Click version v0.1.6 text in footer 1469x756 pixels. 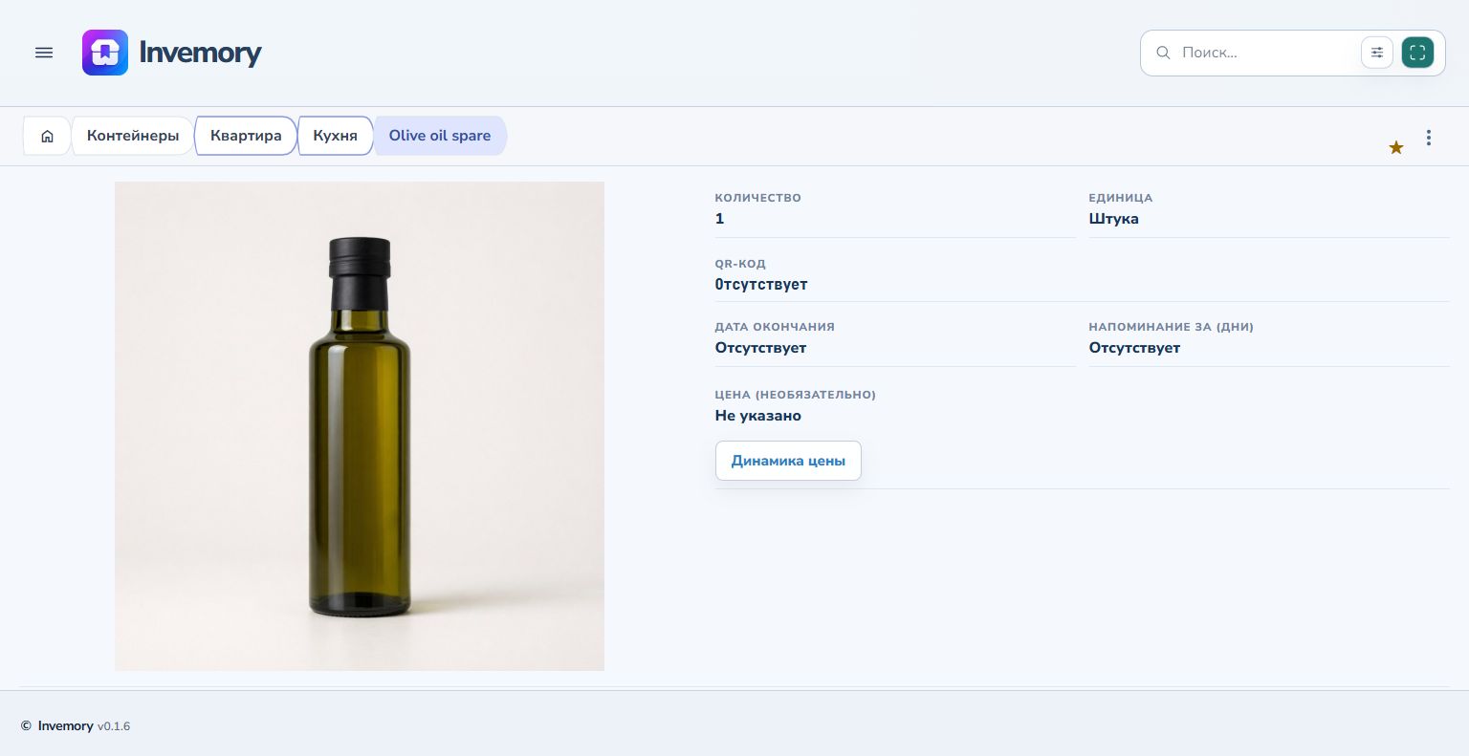(114, 726)
